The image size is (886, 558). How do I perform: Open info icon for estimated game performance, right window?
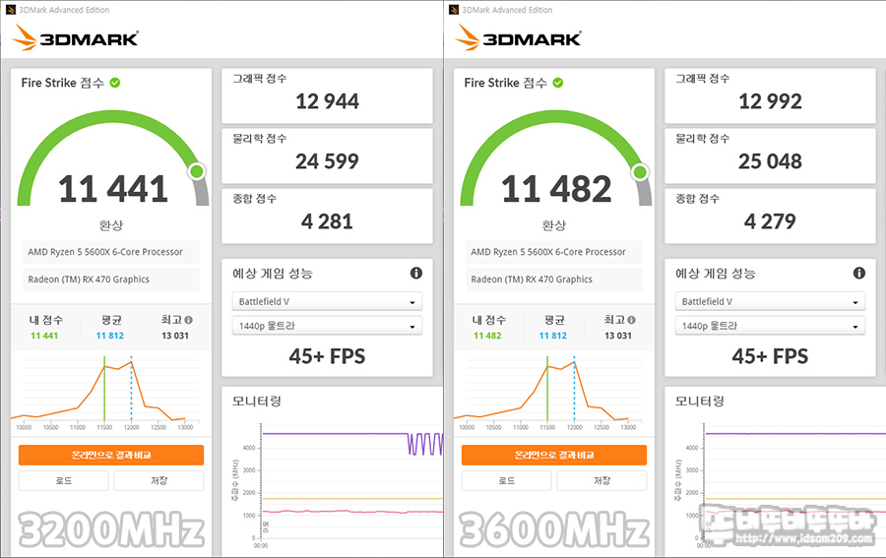859,274
